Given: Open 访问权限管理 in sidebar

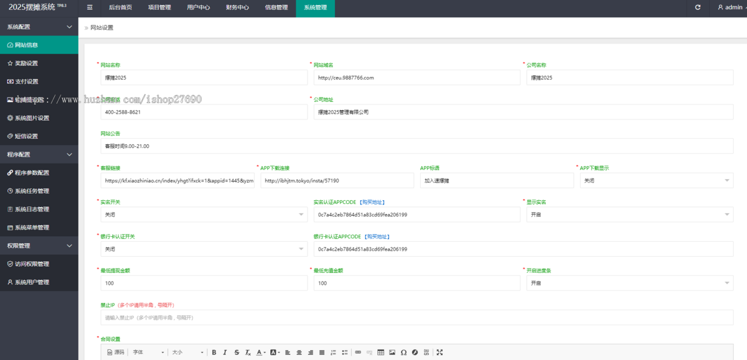Looking at the screenshot, I should pos(39,264).
